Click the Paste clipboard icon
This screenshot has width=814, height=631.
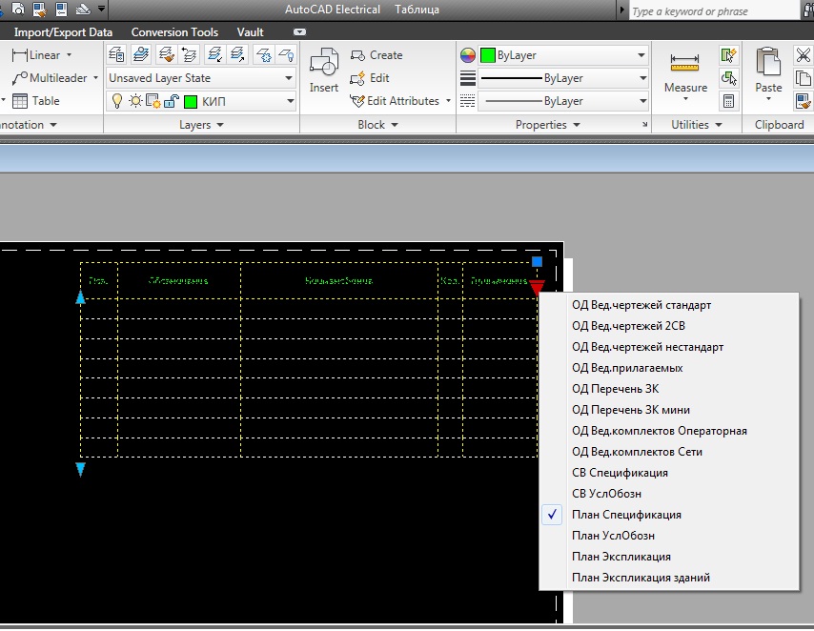(x=768, y=62)
